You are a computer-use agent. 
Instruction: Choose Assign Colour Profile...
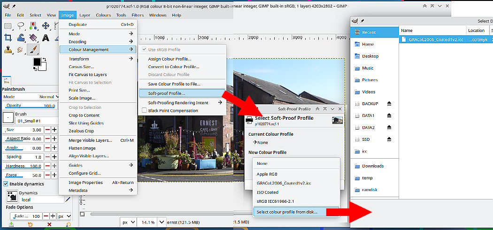(x=182, y=59)
